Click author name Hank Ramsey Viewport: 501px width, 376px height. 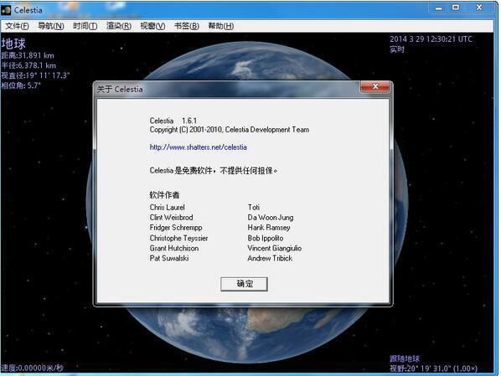pos(269,228)
